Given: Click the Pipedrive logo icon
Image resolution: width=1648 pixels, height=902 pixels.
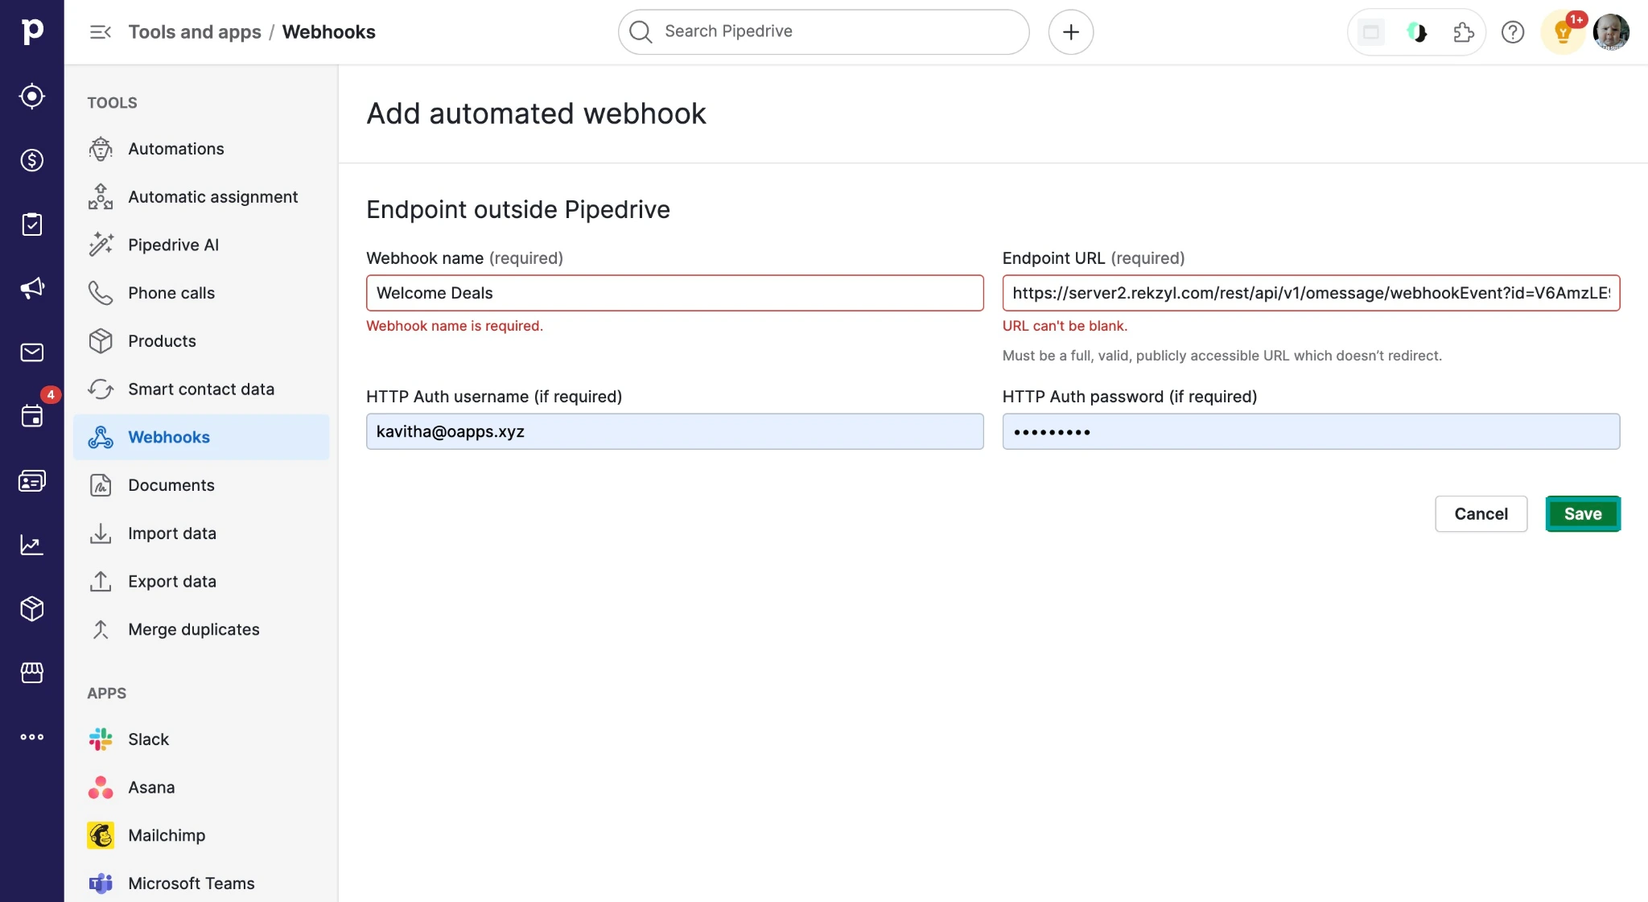Looking at the screenshot, I should click(x=32, y=31).
